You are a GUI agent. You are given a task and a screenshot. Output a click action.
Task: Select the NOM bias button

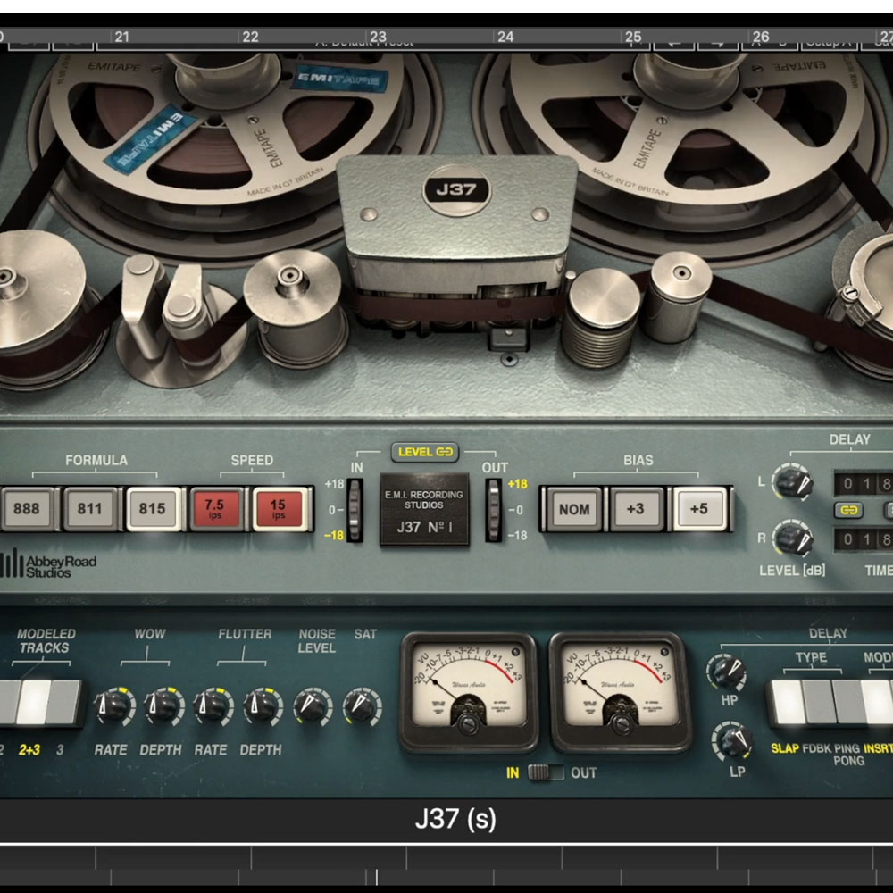tap(574, 509)
